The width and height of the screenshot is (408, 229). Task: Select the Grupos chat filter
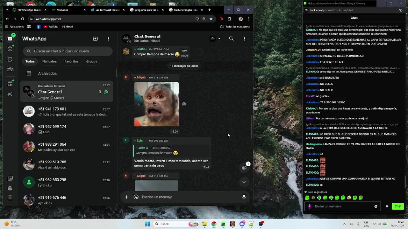coord(92,61)
